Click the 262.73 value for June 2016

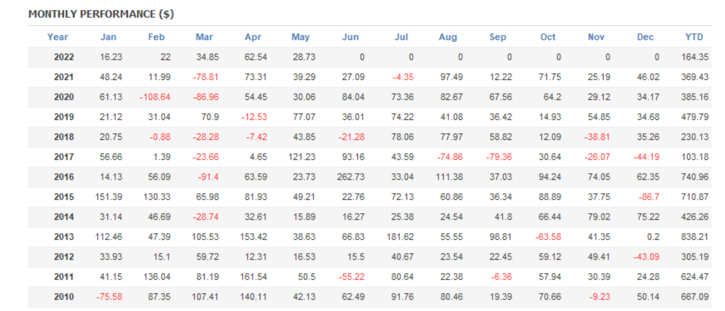click(x=350, y=177)
